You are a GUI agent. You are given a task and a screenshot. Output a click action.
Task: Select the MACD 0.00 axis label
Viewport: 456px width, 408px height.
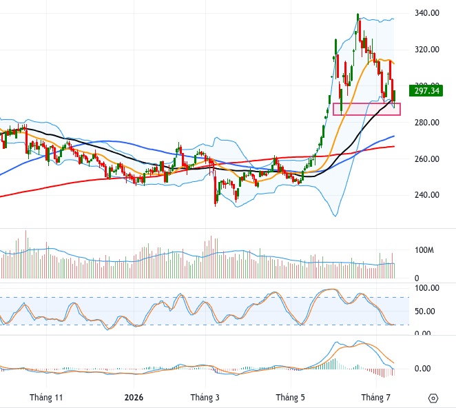tap(422, 369)
